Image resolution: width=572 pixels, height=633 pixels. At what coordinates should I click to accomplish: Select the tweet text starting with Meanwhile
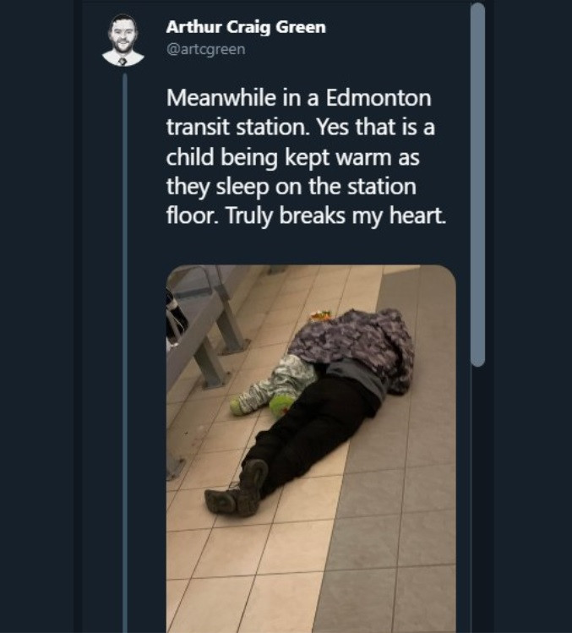(307, 156)
